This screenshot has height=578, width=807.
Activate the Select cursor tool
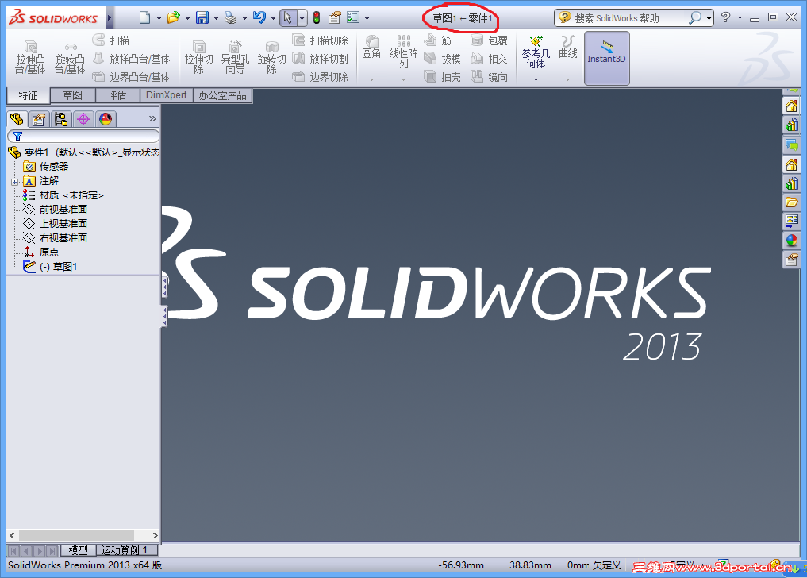point(288,18)
